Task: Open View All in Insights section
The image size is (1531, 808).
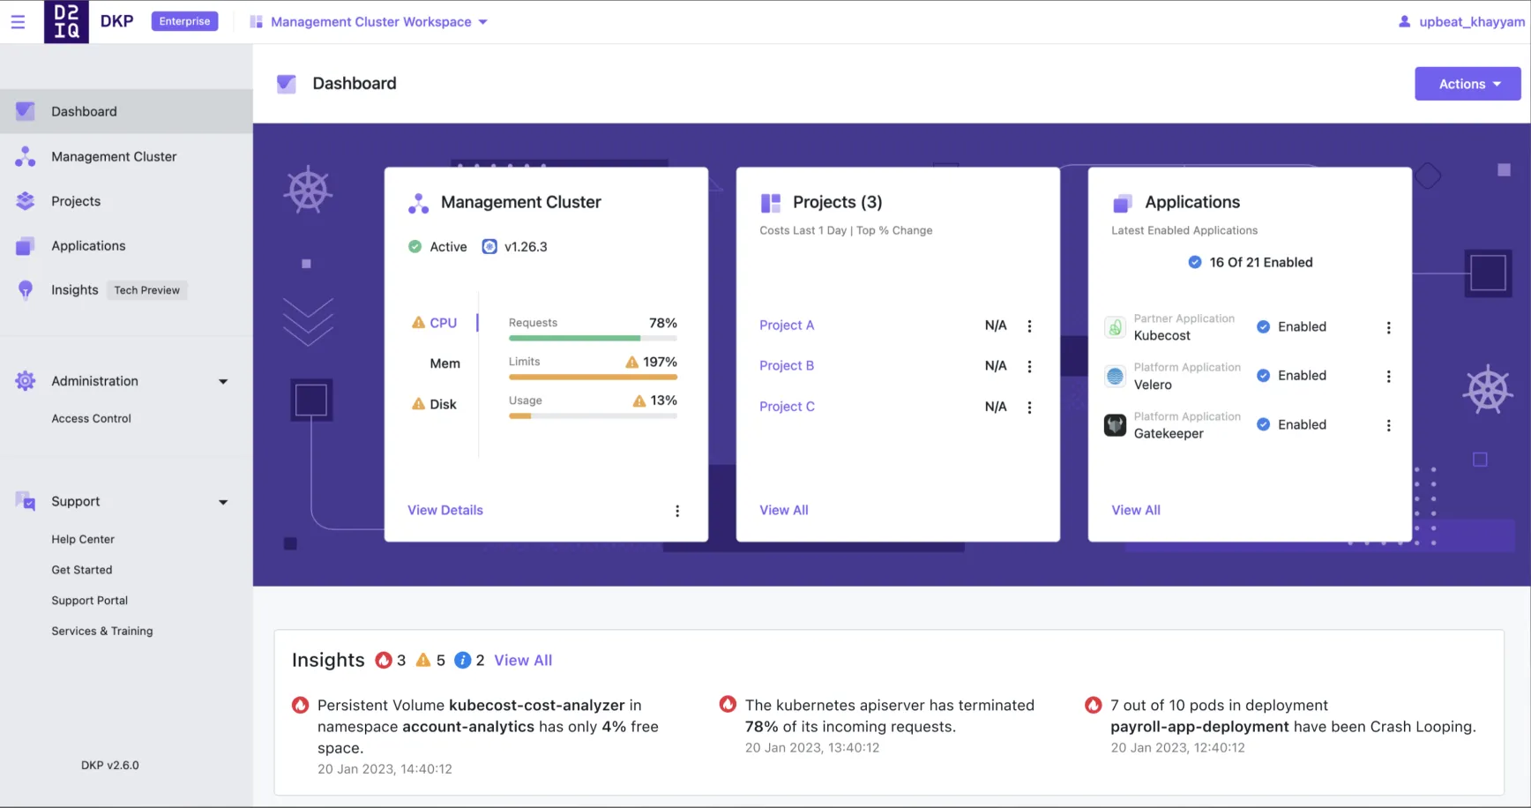Action: (x=523, y=660)
